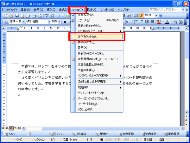190x143 pixels.
Task: Increase the paragraph indent
Action: point(152,22)
